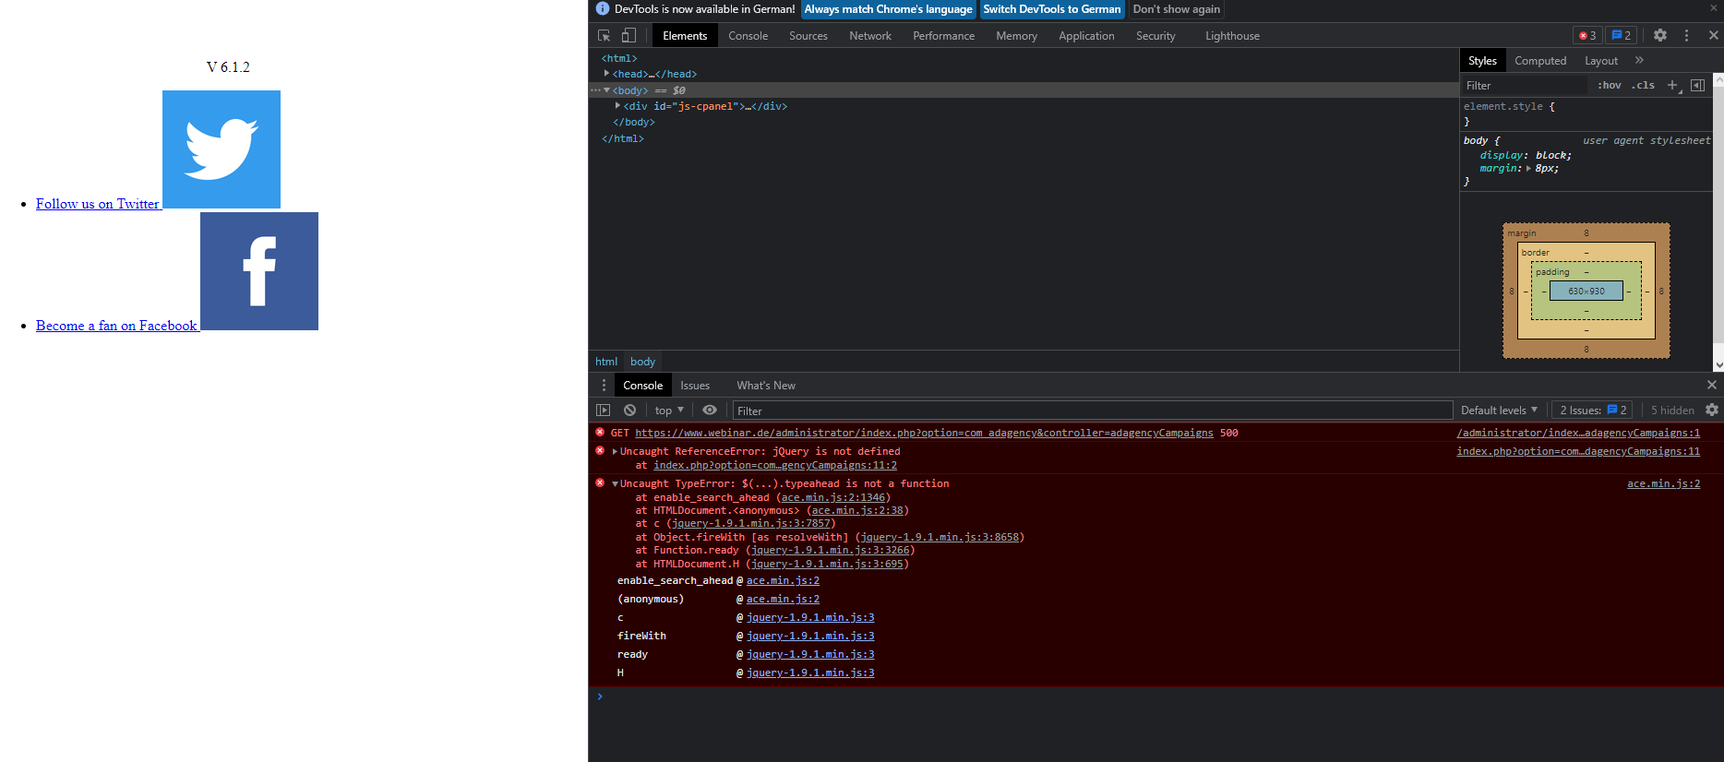
Task: Toggle the :hov element state panel
Action: point(1609,85)
